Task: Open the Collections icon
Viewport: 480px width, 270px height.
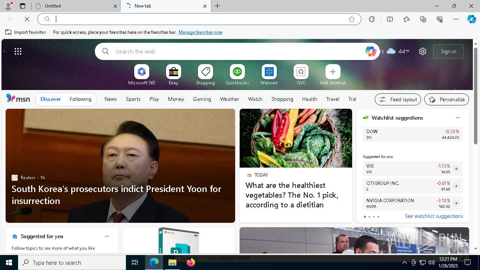Action: [x=423, y=19]
